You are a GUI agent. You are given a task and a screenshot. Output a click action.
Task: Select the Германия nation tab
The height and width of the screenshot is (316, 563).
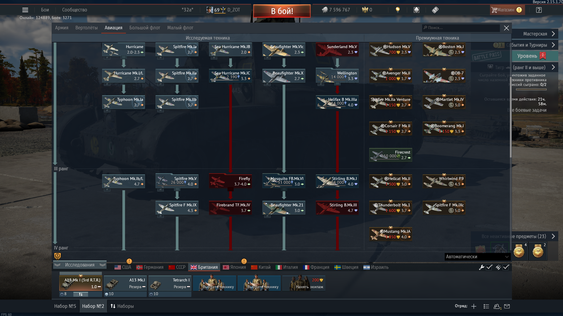pyautogui.click(x=150, y=267)
